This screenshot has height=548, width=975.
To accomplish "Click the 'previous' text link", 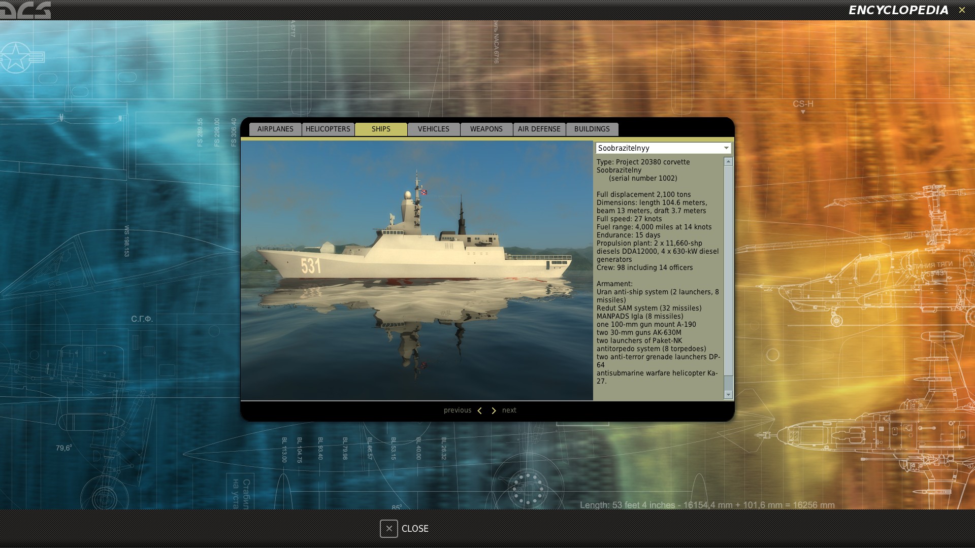I will (x=457, y=410).
